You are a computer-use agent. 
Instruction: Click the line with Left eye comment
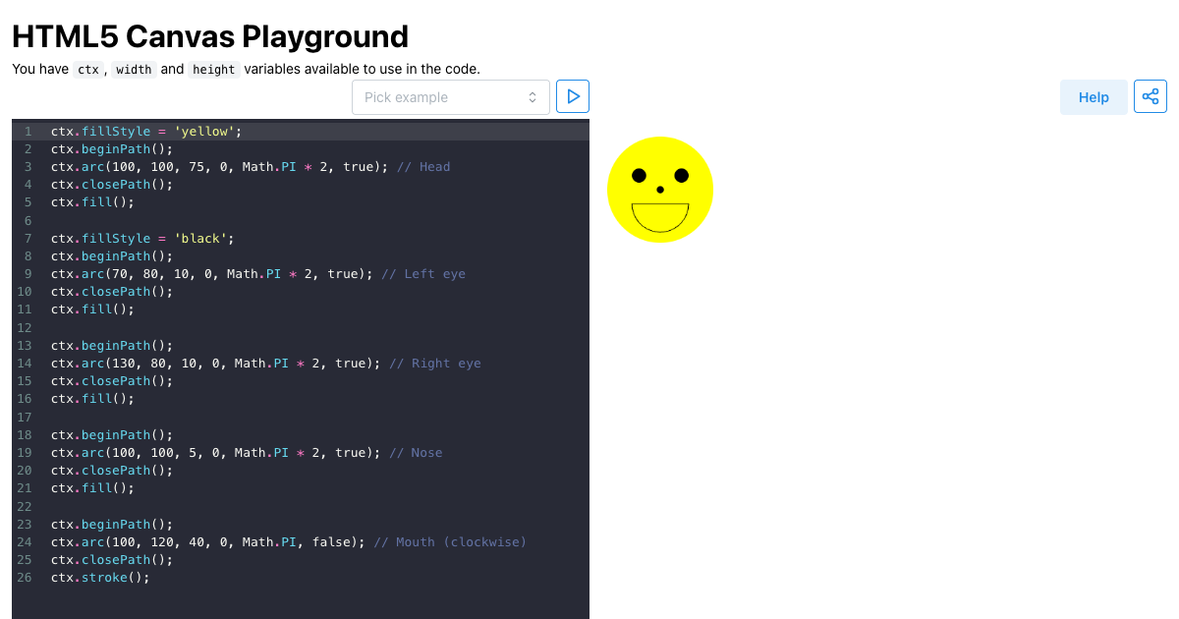point(258,274)
